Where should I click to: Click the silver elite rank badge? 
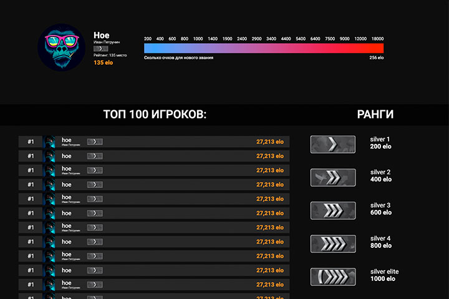[333, 277]
